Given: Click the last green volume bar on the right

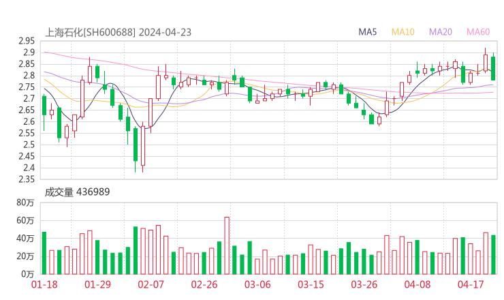Looking at the screenshot, I should [x=493, y=254].
